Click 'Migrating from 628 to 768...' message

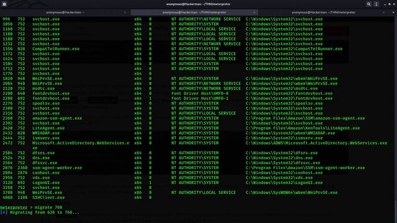point(44,212)
